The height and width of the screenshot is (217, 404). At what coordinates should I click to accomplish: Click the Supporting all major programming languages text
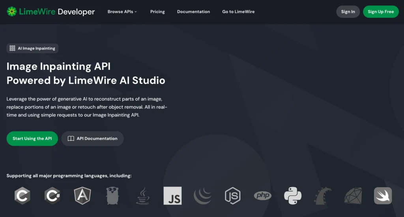pos(69,176)
